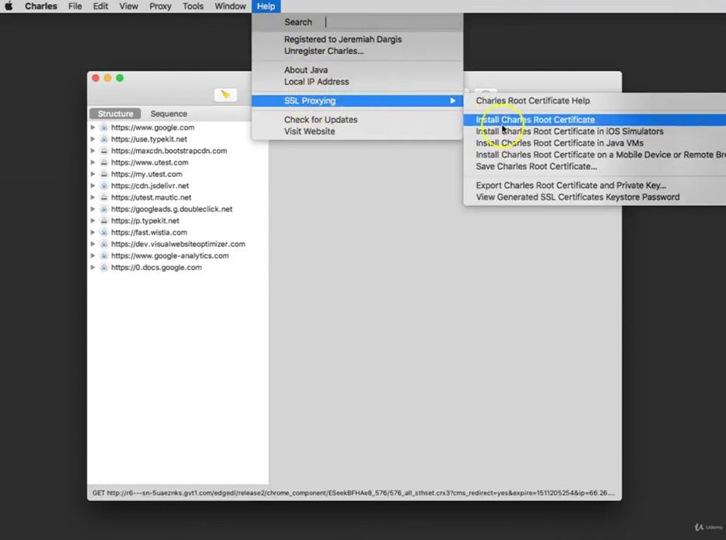
Task: Expand the https://0.docs.google.com node
Action: 93,268
